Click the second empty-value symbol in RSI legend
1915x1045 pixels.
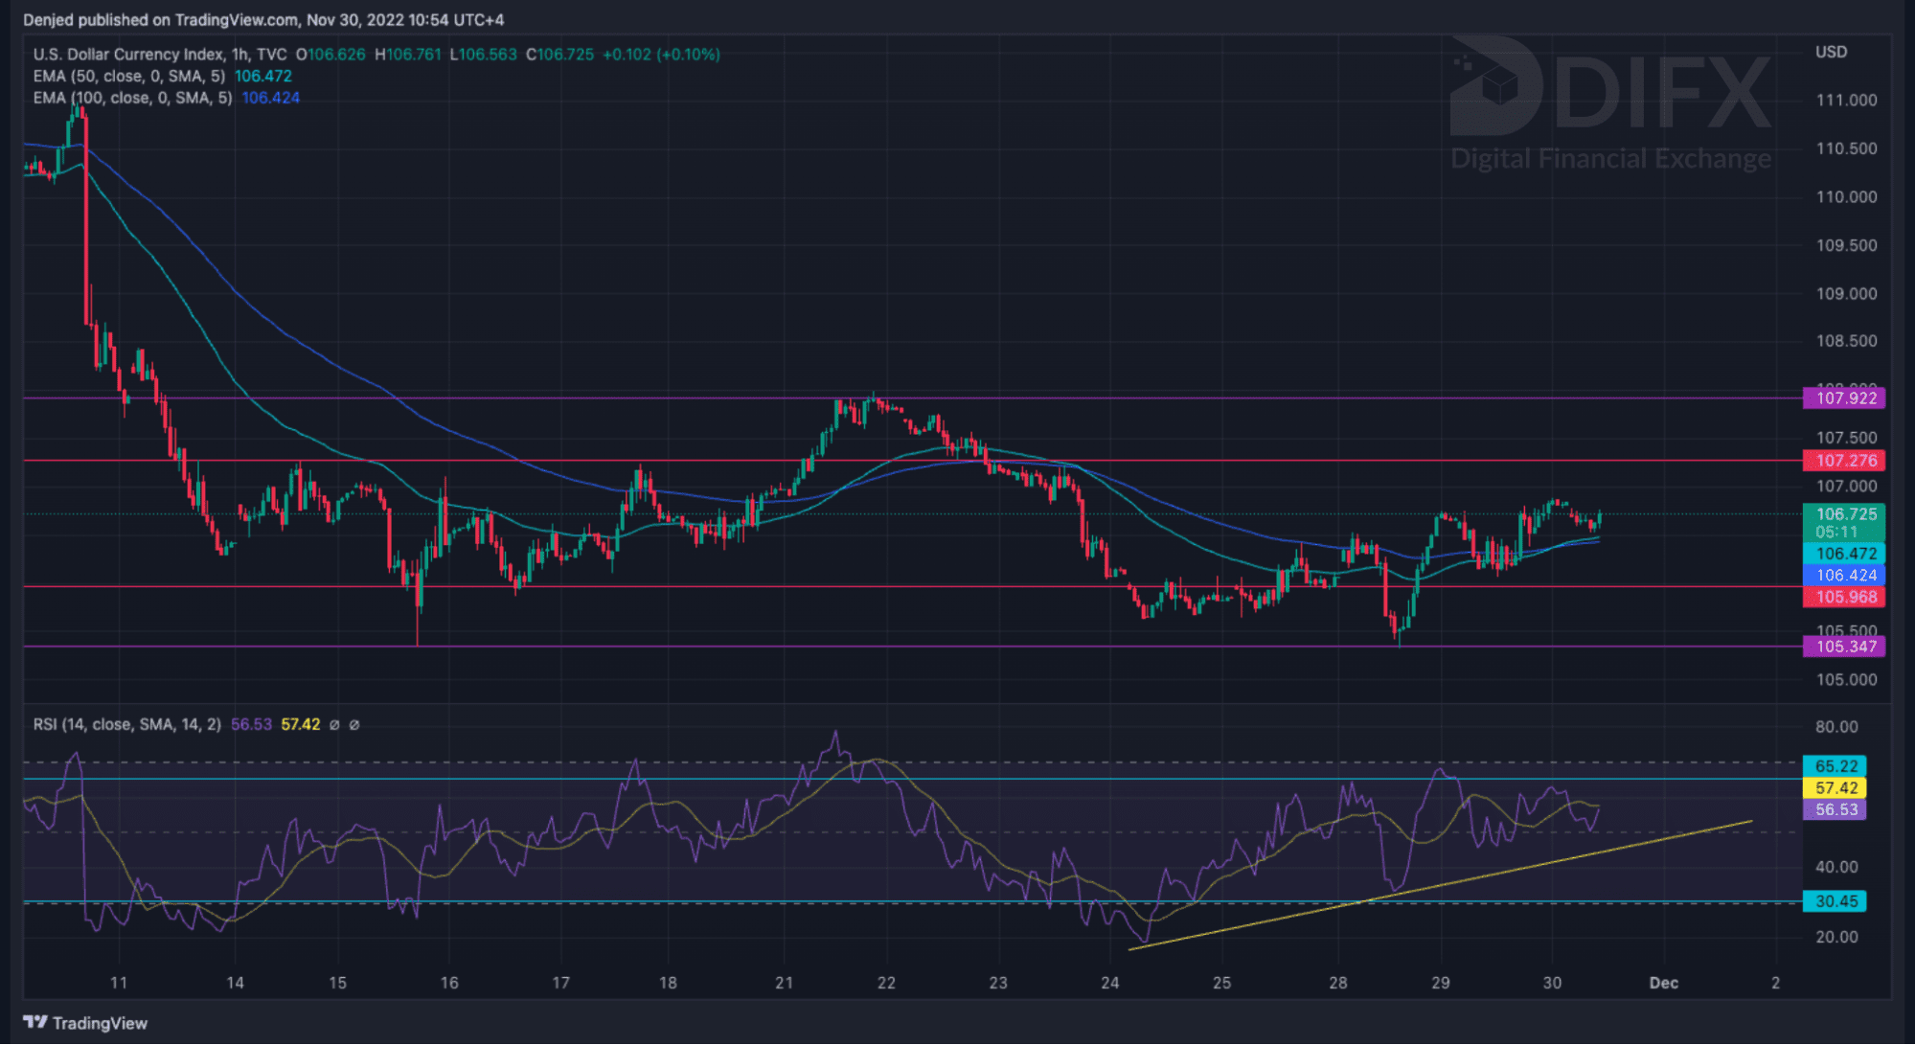click(x=354, y=725)
